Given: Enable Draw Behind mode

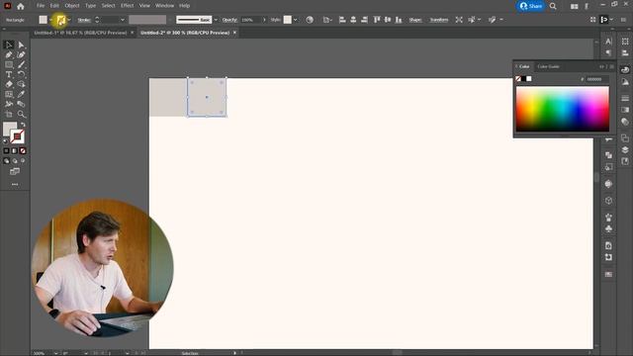Looking at the screenshot, I should click(15, 160).
